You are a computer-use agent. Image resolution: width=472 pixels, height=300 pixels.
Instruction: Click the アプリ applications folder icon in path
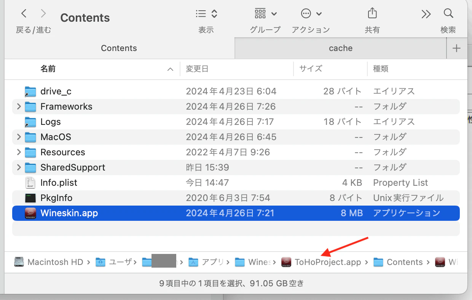point(193,262)
